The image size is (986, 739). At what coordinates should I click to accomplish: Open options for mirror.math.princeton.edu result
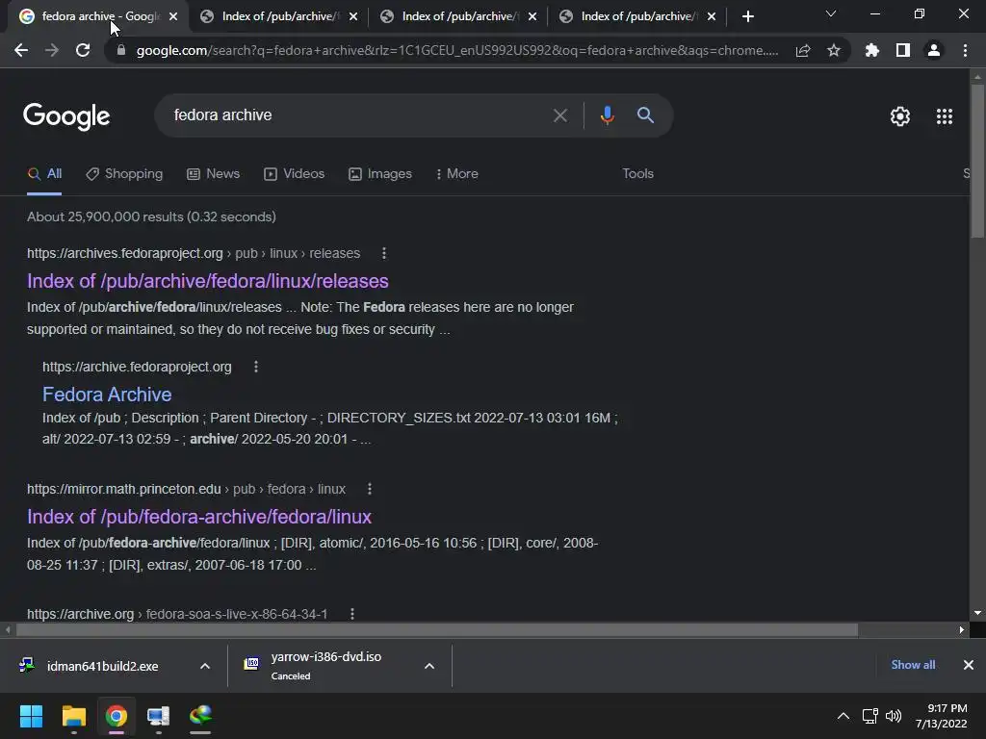(369, 489)
